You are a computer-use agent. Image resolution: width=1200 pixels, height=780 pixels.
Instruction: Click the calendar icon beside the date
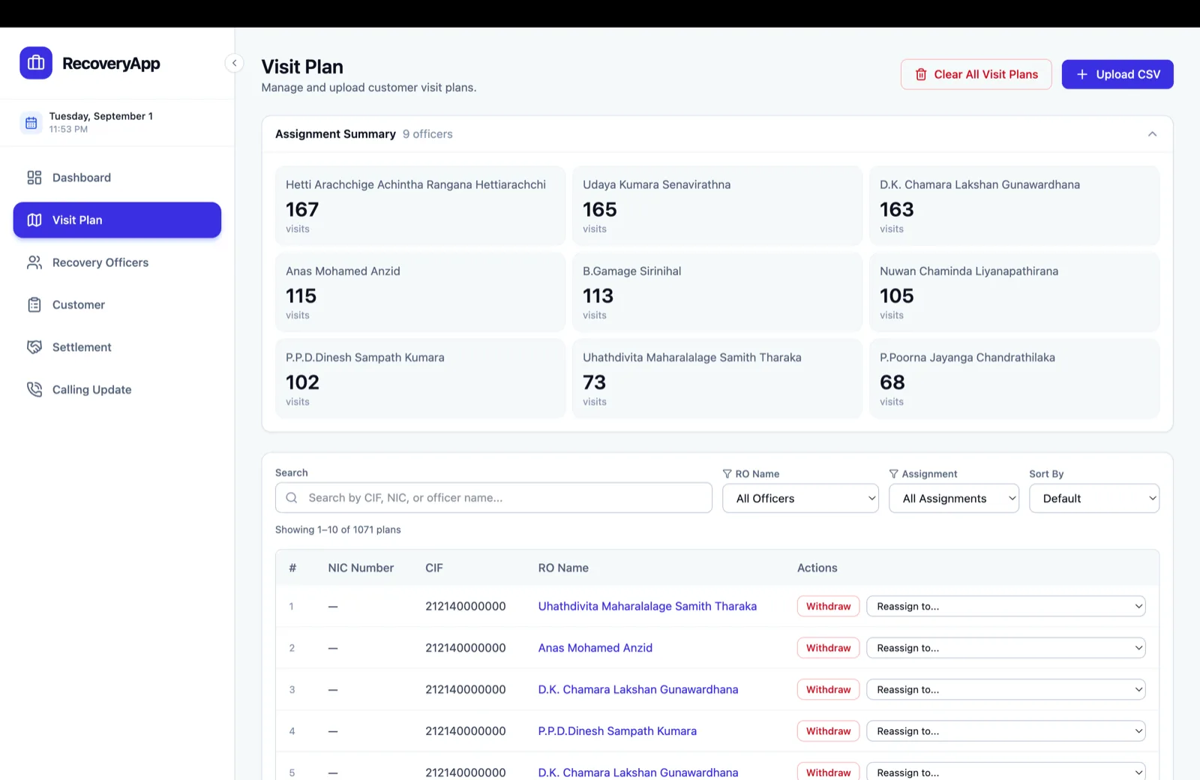(31, 122)
